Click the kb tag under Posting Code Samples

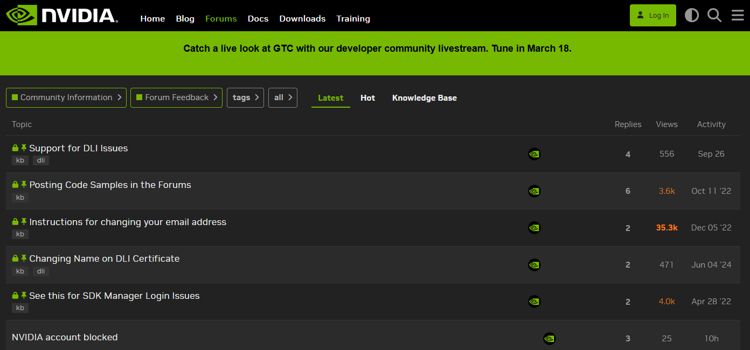(20, 198)
